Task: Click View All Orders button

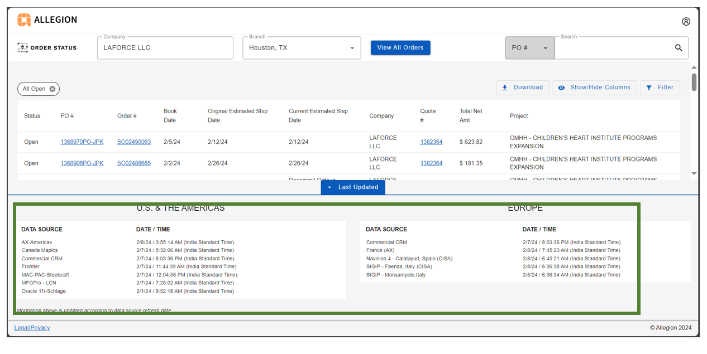Action: tap(400, 47)
